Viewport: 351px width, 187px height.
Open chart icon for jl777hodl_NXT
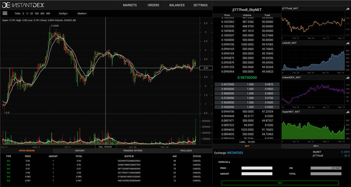tap(348, 9)
